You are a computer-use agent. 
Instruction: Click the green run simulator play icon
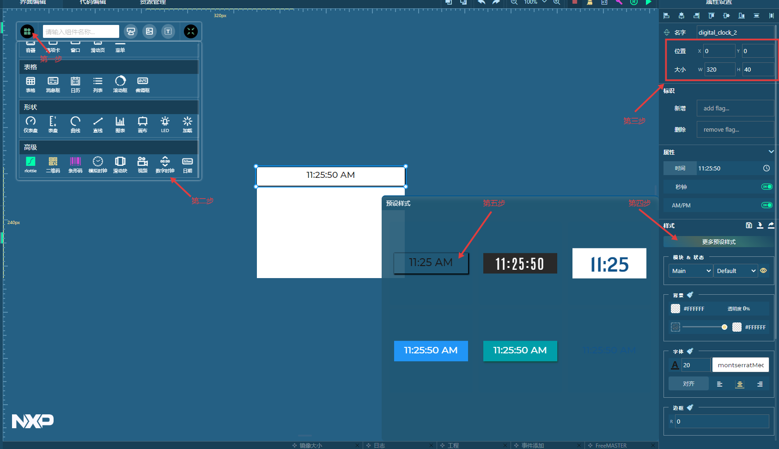[649, 2]
